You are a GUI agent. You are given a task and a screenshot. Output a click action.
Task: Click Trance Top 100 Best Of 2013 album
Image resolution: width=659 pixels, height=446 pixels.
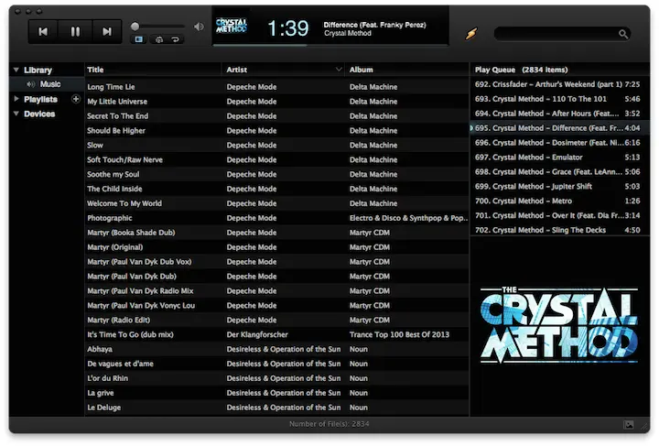(399, 334)
